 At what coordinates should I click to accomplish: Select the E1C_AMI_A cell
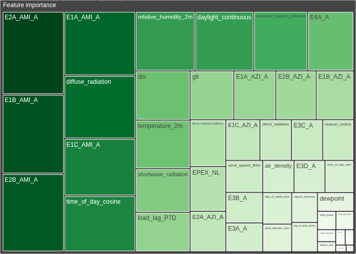(x=100, y=167)
